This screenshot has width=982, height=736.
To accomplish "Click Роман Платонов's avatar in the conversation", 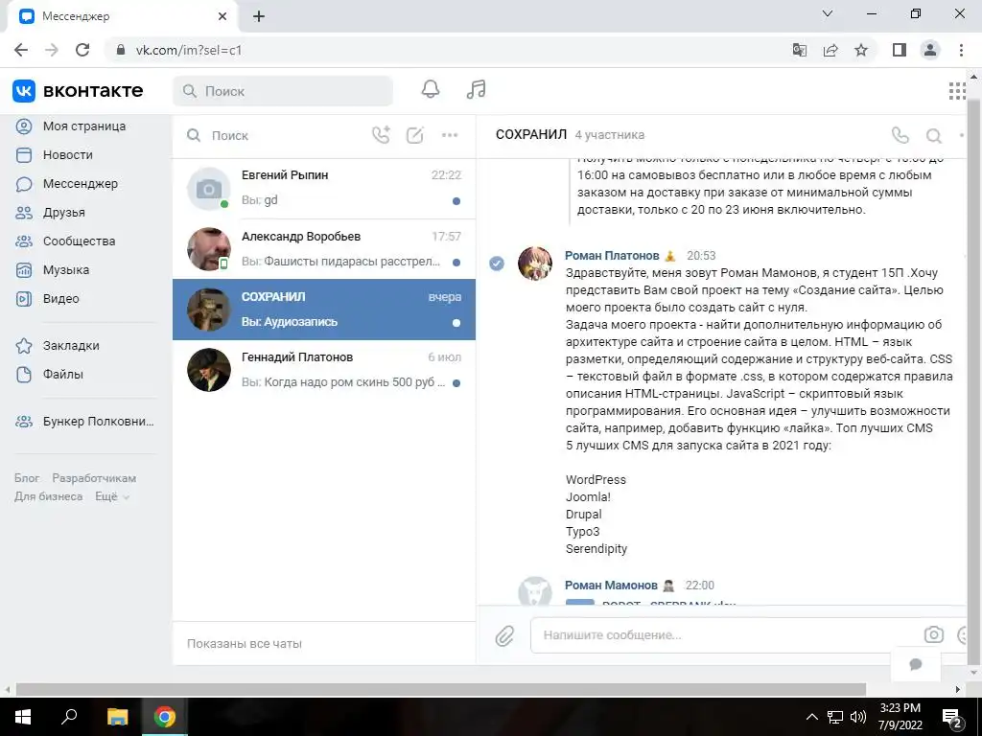I will [535, 264].
